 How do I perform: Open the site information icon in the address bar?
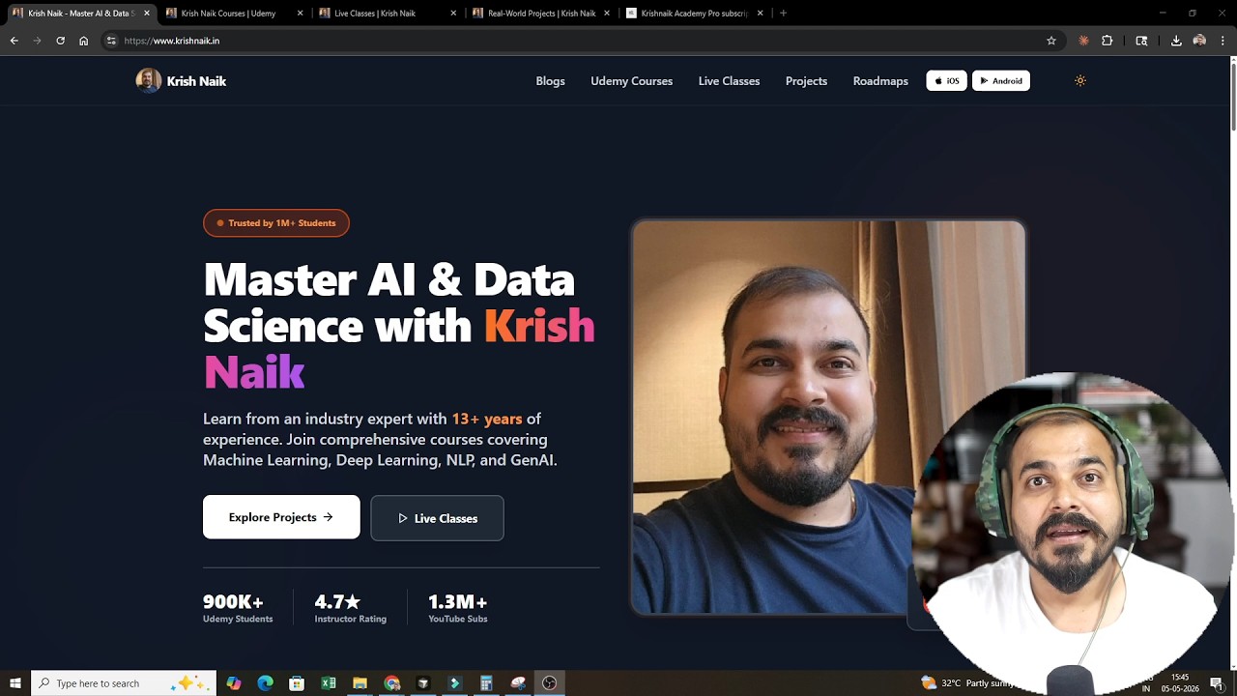point(111,41)
